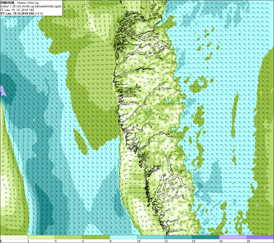
Task: Click the scale label '16'
Action: pyautogui.click(x=221, y=241)
